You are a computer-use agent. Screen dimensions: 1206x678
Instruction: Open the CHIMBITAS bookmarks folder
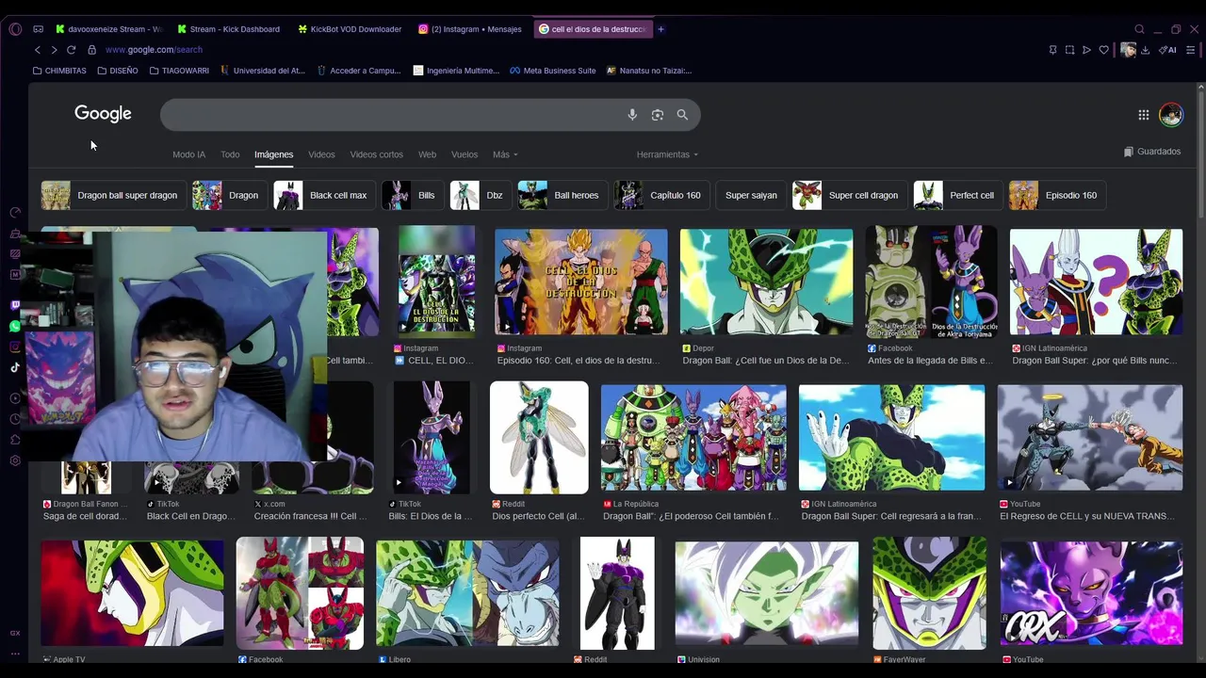[x=59, y=71]
